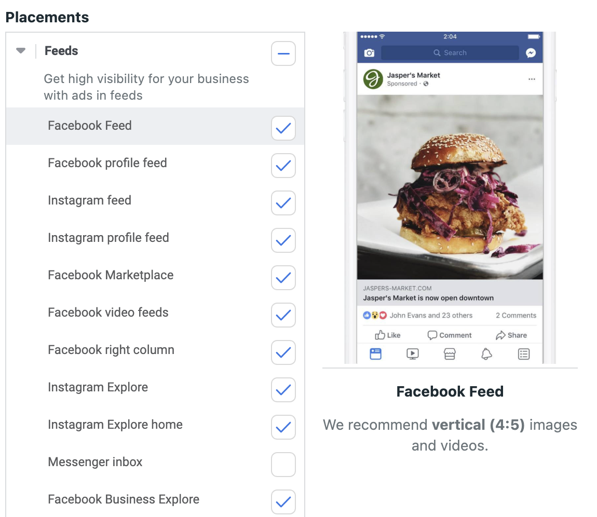Tap the Marketplace storefront icon in preview

pyautogui.click(x=450, y=354)
